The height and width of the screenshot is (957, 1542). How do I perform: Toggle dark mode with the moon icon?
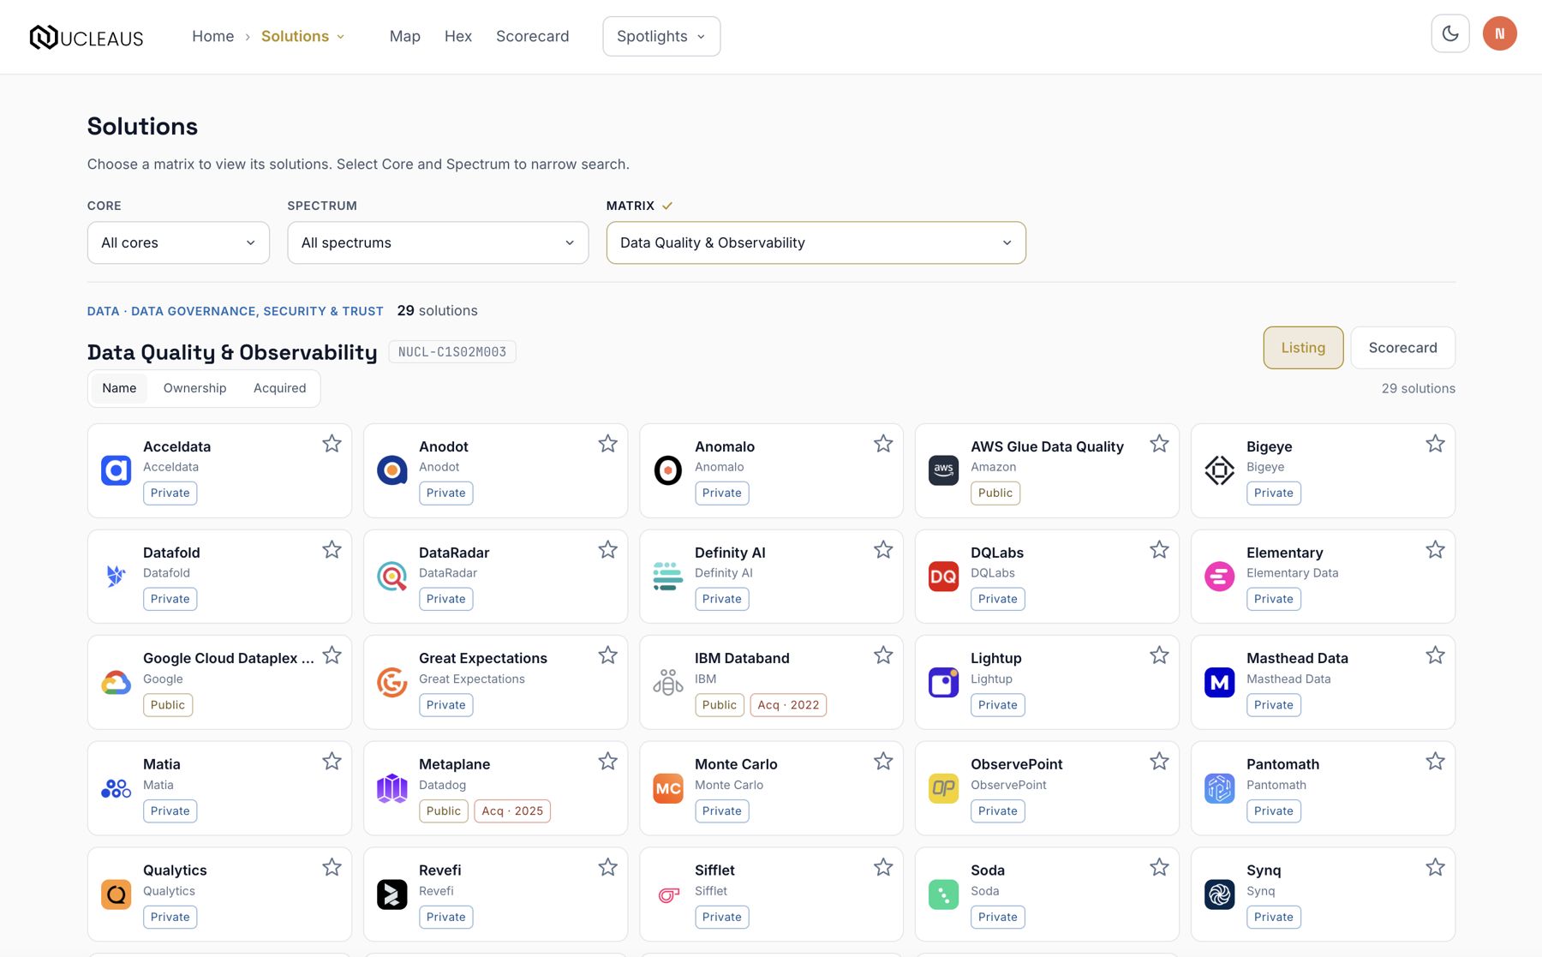pos(1450,34)
